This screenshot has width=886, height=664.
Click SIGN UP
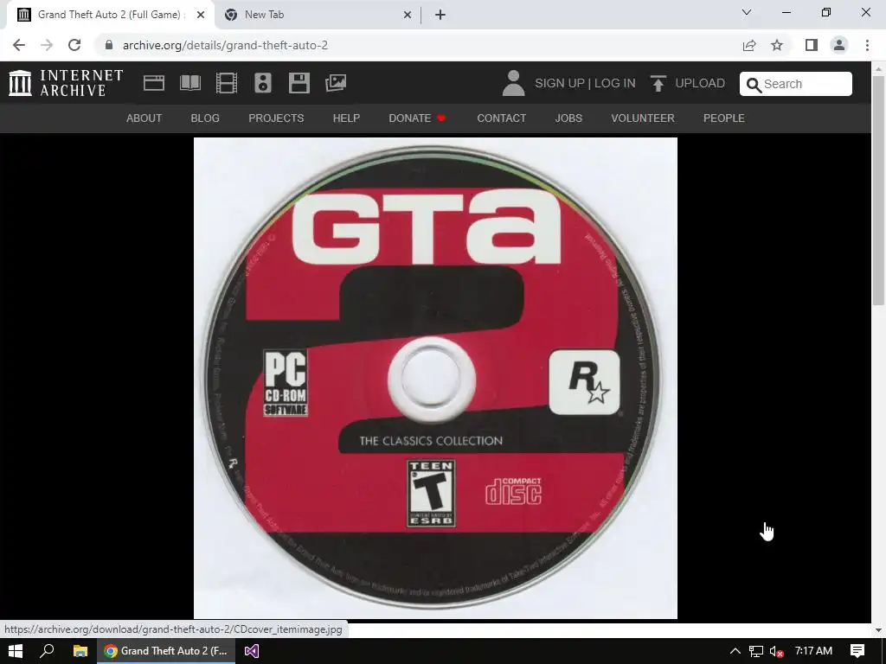pos(560,83)
